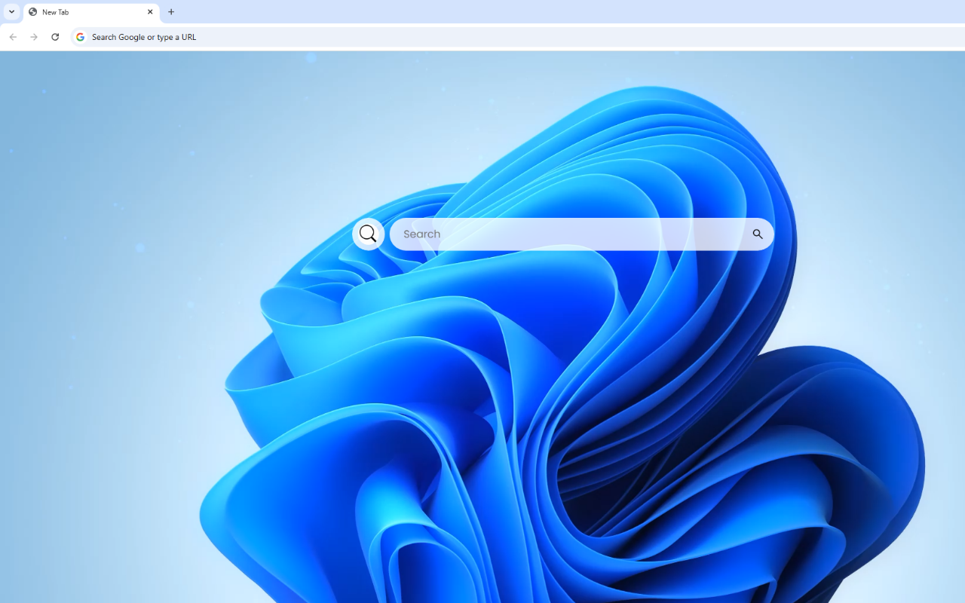The width and height of the screenshot is (965, 603).
Task: Click the back navigation arrow
Action: 12,36
